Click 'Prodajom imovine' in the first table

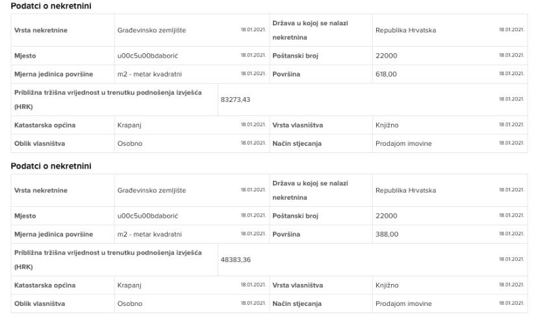pos(403,143)
